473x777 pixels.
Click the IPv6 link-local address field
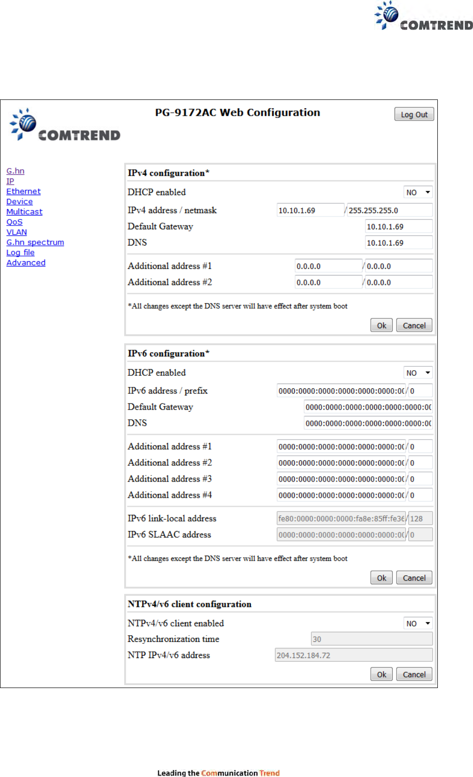(x=341, y=518)
